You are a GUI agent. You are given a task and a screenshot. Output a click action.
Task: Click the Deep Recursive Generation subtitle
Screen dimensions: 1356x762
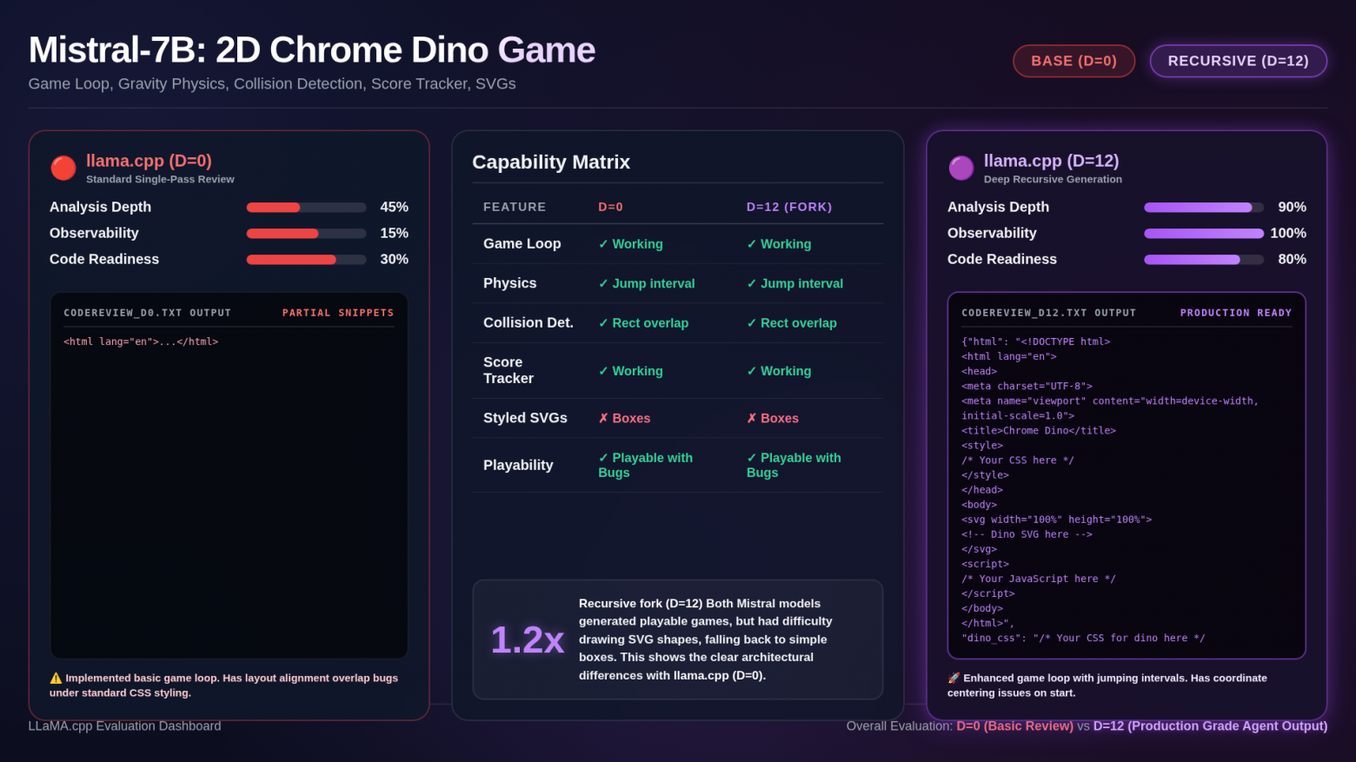click(1053, 180)
